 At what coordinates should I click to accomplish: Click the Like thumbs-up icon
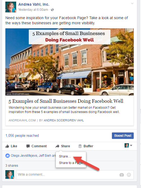(7, 146)
